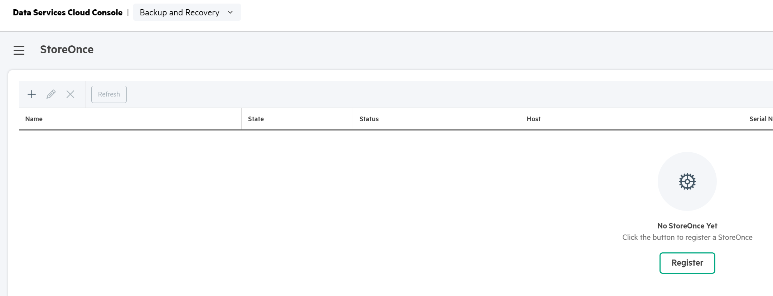Image resolution: width=773 pixels, height=296 pixels.
Task: Click the plus icon to add StoreOnce
Action: pyautogui.click(x=32, y=94)
